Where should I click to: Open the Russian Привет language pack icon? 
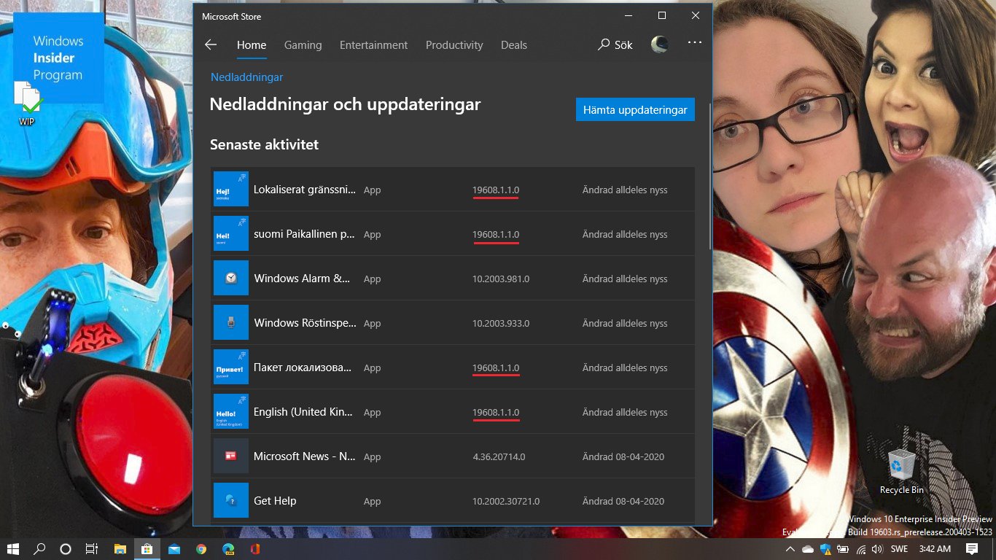[230, 367]
